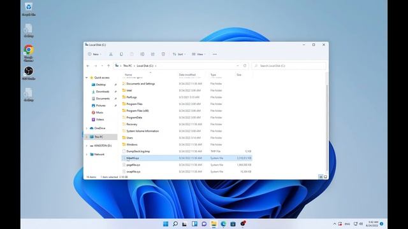Open the New dropdown button
This screenshot has height=229, width=408.
tap(94, 54)
